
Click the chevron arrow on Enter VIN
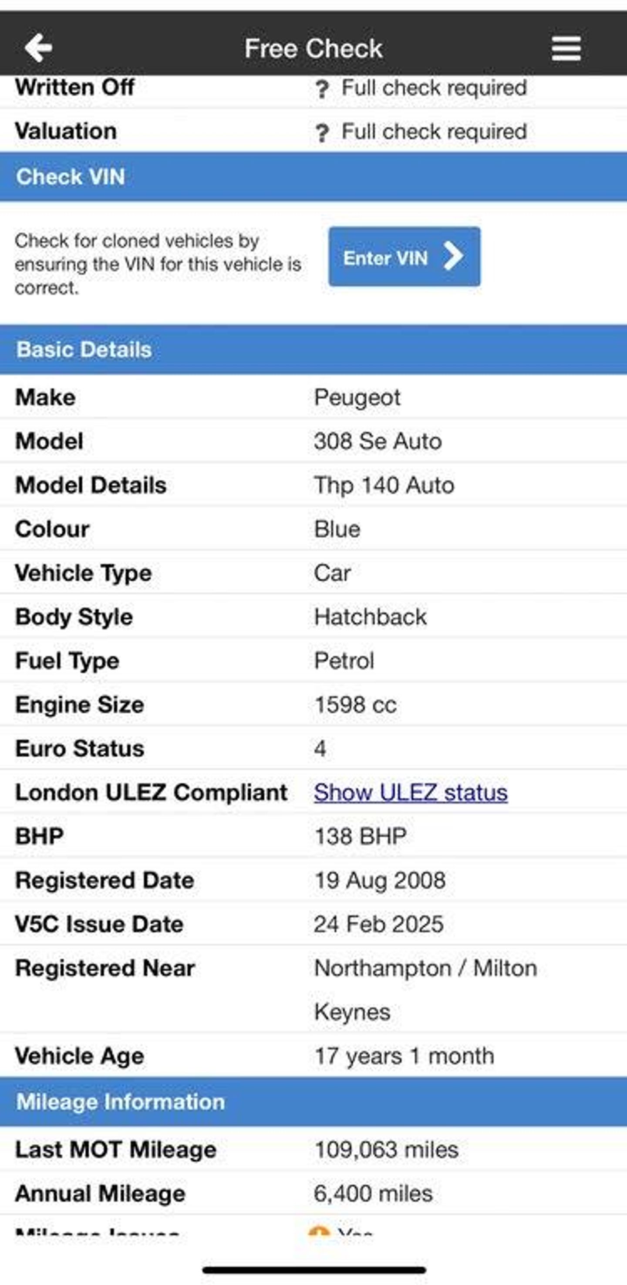click(x=453, y=256)
